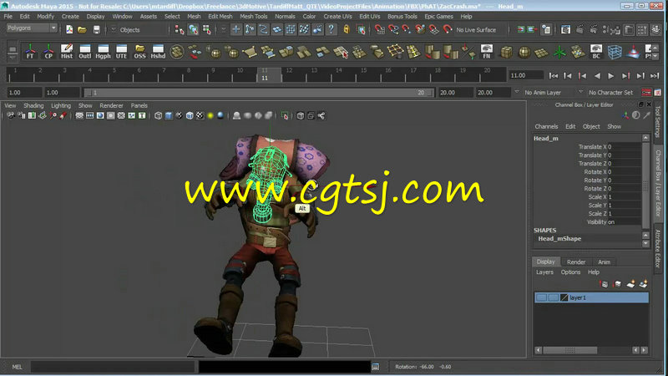
Task: Click the Save Scene disk icon
Action: [x=97, y=29]
